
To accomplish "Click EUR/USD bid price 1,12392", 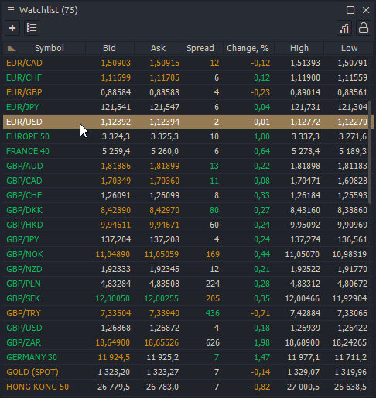I will (x=115, y=122).
